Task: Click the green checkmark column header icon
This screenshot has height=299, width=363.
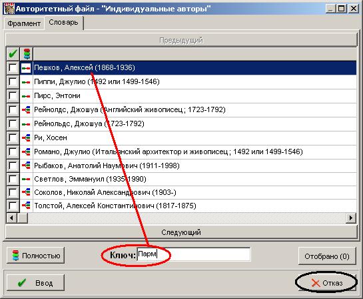Action: pyautogui.click(x=13, y=54)
